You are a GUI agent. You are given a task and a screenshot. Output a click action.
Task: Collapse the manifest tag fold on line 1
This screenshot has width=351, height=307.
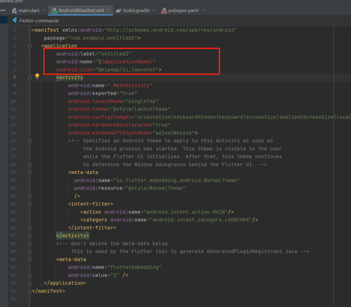pyautogui.click(x=30, y=30)
